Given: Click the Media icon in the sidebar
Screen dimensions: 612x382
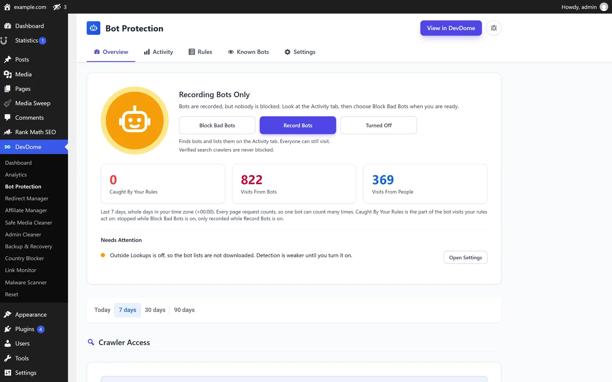Looking at the screenshot, I should (8, 74).
